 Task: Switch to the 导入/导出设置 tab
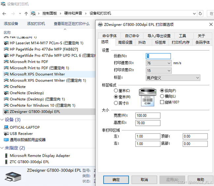159,36
